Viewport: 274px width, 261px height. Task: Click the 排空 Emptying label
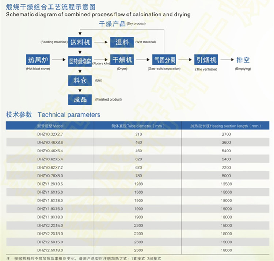pos(243,60)
